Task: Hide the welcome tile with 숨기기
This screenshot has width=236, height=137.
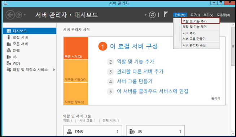Action: [216, 98]
